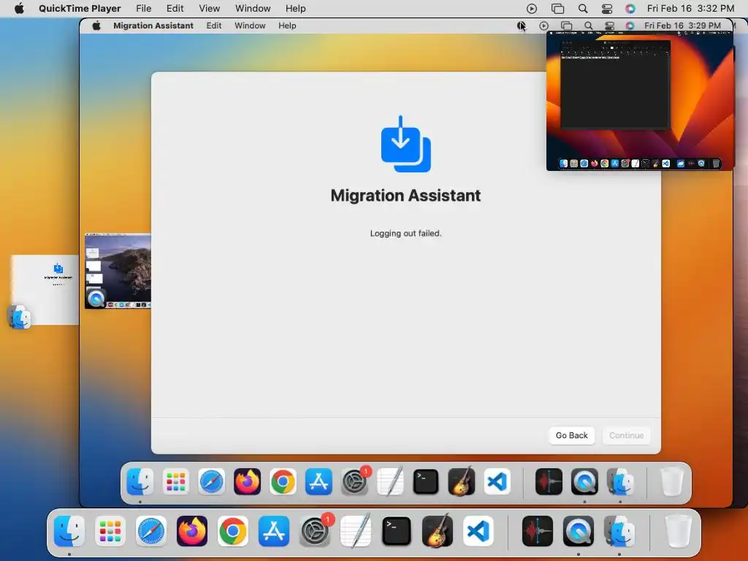Click the Go Back button
The height and width of the screenshot is (561, 748).
(x=571, y=435)
